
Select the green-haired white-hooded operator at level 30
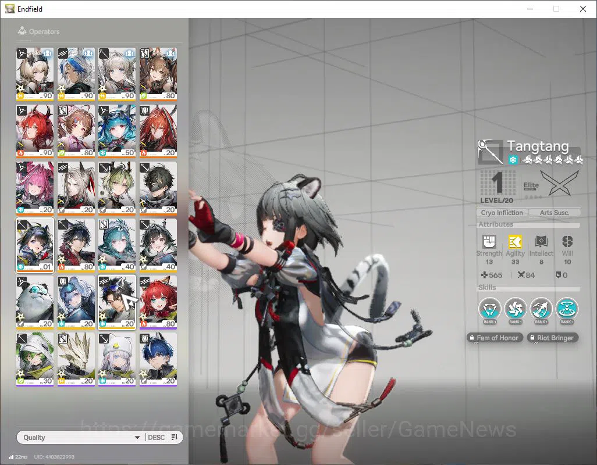(x=35, y=359)
